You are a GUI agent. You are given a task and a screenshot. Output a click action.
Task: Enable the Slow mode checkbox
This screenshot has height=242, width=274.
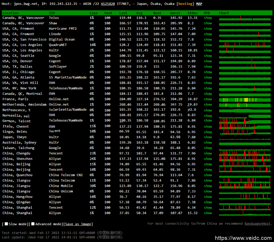6,224
